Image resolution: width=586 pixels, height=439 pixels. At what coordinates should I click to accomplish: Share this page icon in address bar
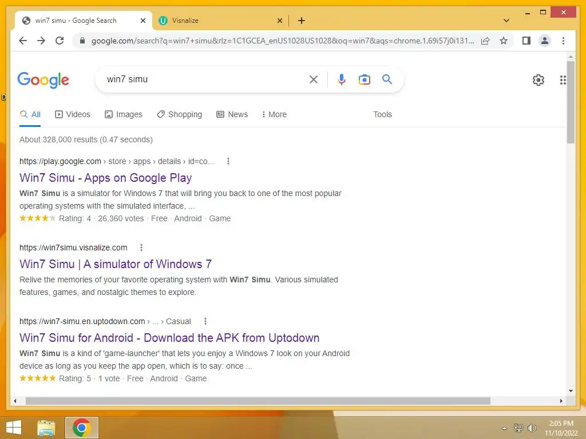[x=485, y=41]
